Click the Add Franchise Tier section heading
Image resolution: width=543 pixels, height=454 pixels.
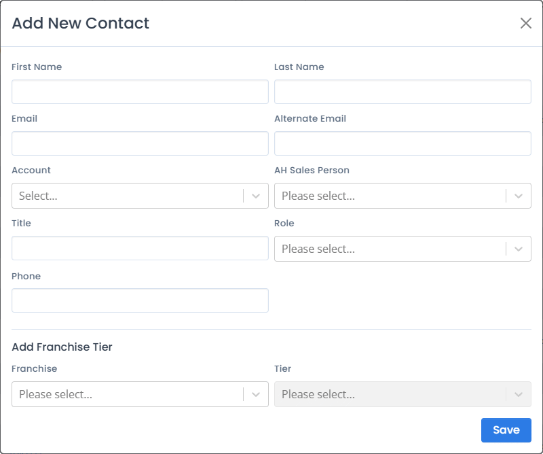click(62, 347)
